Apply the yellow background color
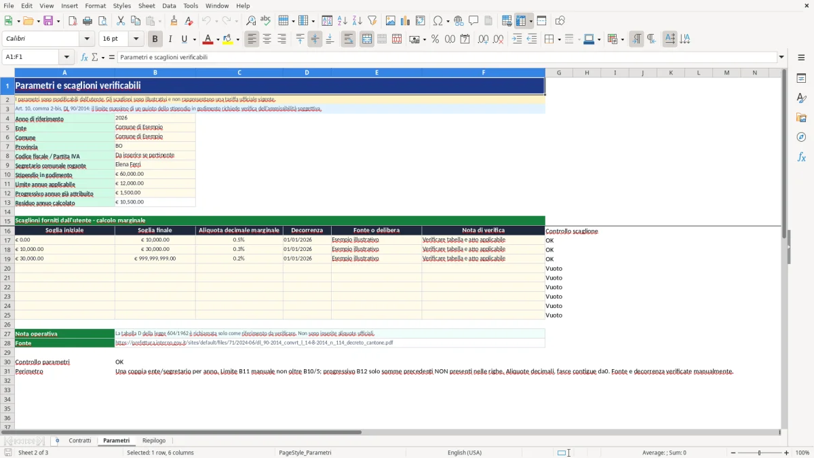 [227, 39]
